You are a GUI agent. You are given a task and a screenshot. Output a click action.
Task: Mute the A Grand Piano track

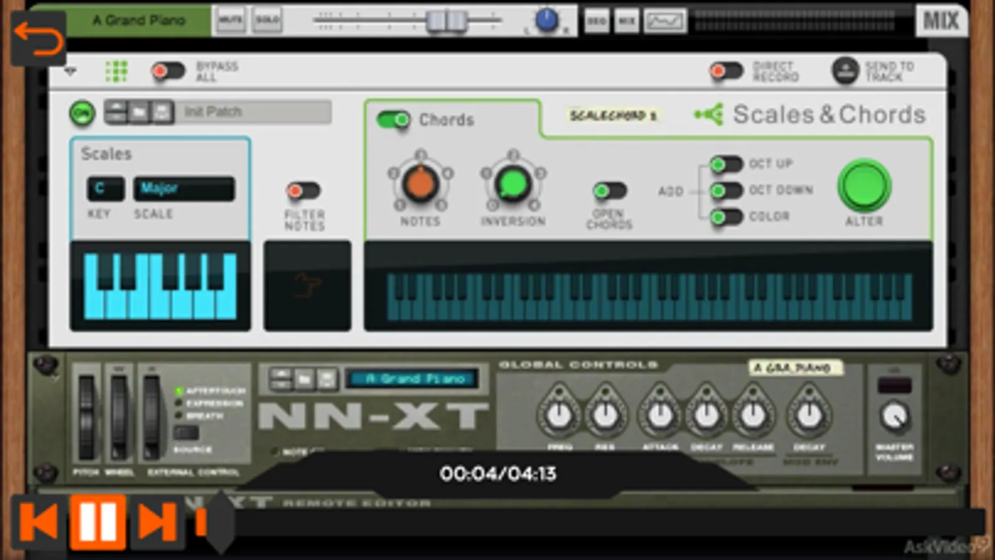[x=230, y=21]
